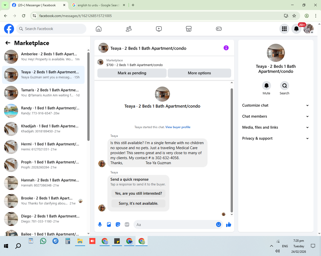Open volume control in system tray
Viewport: 321px width, 256px height.
(x=277, y=251)
